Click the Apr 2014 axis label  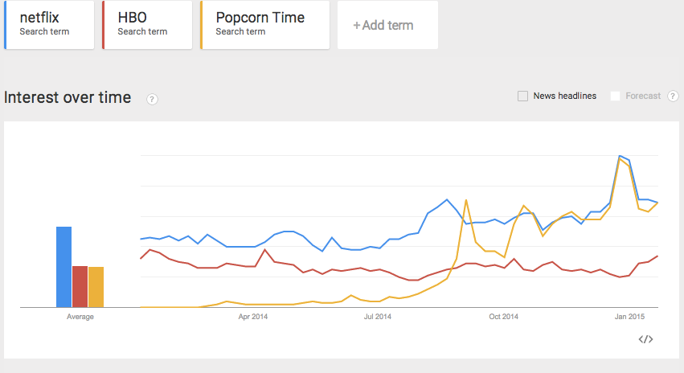click(x=253, y=317)
